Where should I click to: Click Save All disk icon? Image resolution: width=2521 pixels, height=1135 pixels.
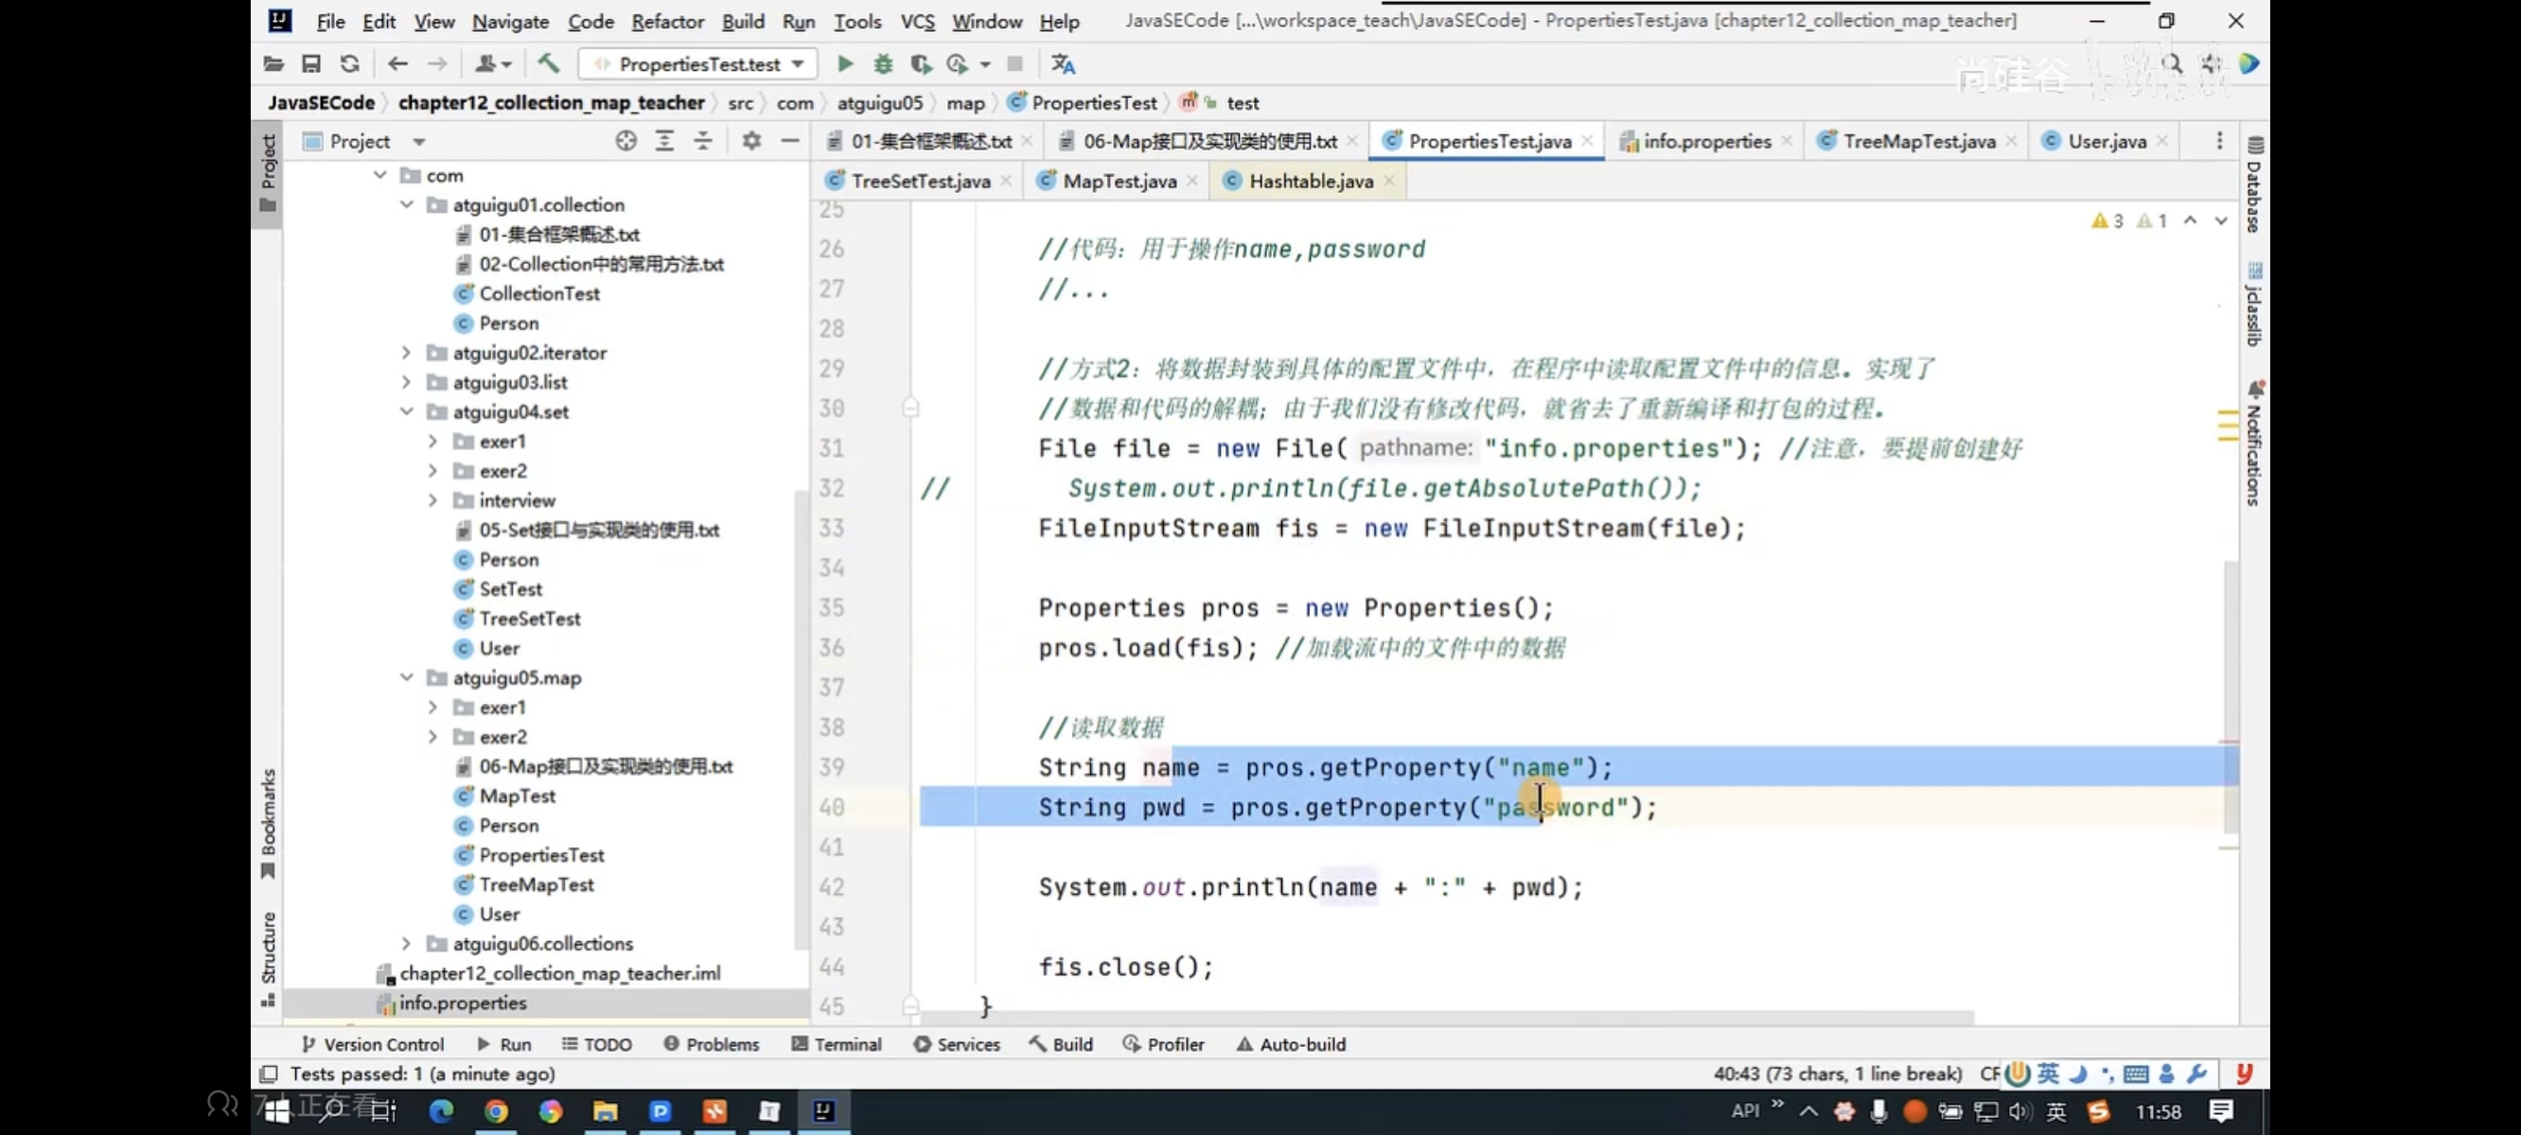pyautogui.click(x=311, y=64)
